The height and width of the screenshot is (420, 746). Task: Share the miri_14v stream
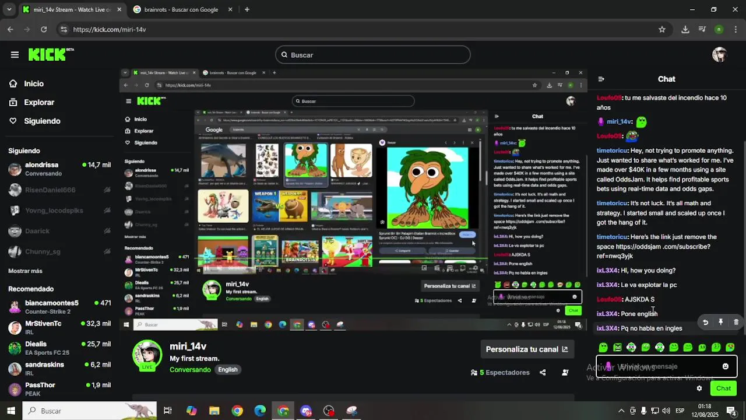point(543,372)
